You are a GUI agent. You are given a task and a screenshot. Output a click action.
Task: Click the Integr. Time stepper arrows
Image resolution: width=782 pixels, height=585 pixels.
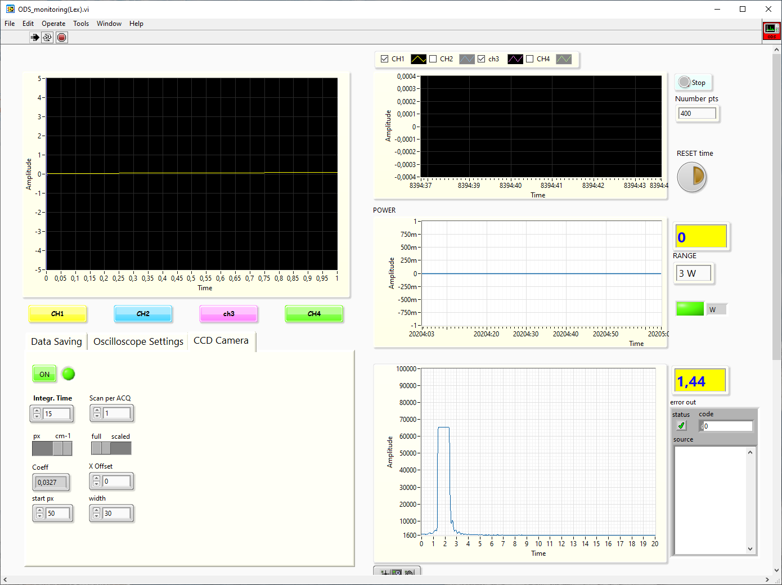point(37,414)
